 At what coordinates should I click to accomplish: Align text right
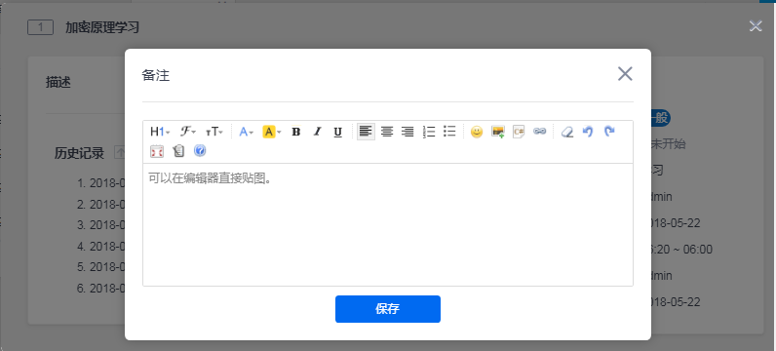(x=407, y=132)
